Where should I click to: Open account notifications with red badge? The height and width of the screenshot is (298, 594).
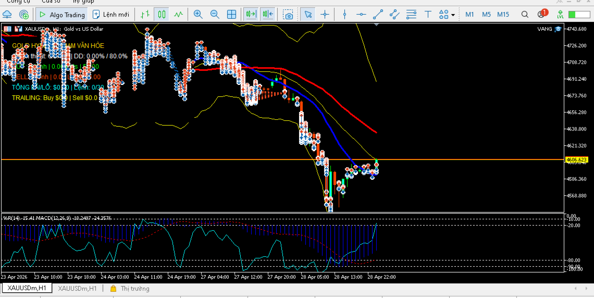tap(542, 14)
